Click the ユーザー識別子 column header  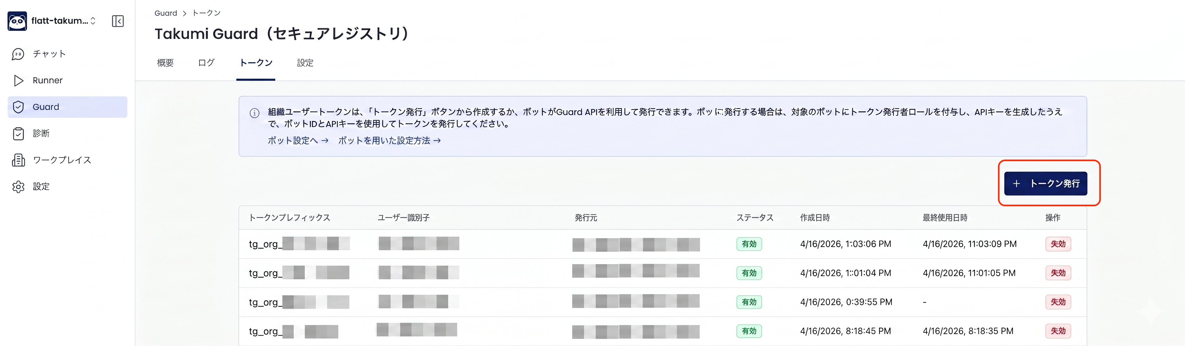403,217
